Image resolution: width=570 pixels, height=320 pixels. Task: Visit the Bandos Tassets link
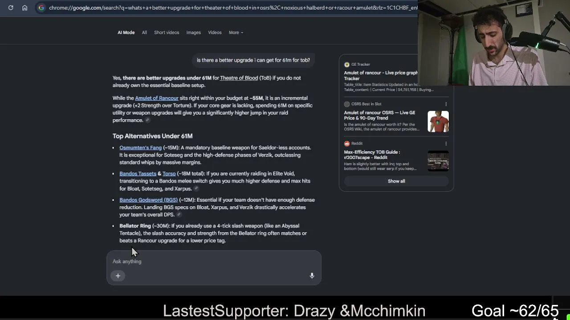(138, 174)
